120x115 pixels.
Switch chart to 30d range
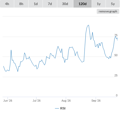pos(65,4)
